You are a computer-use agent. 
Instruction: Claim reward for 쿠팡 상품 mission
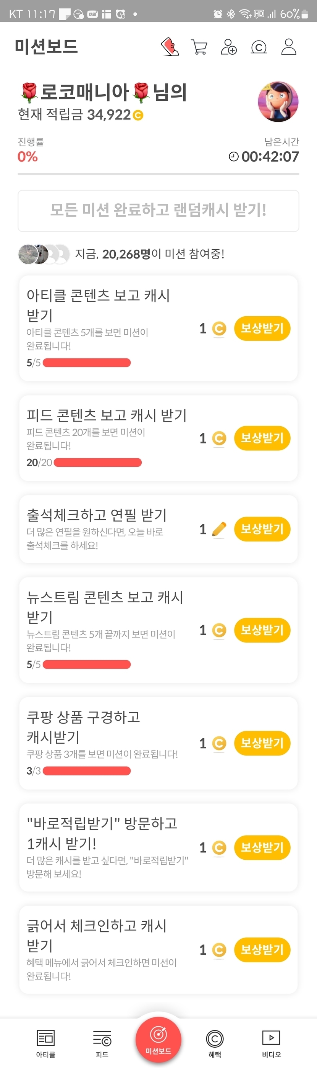(262, 743)
